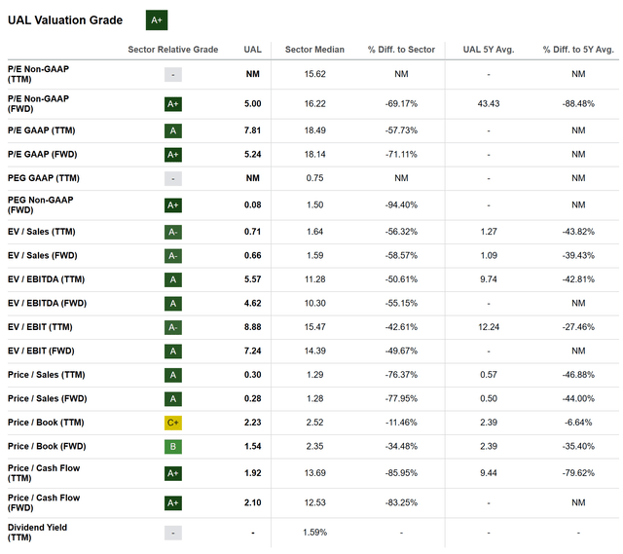The image size is (623, 554).
Task: Open the P/E Non-GAAP (TTM) metric label
Action: [38, 74]
